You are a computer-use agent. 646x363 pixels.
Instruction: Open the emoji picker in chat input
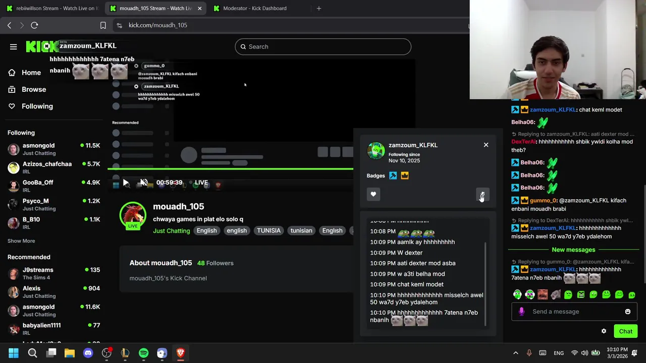[628, 312]
